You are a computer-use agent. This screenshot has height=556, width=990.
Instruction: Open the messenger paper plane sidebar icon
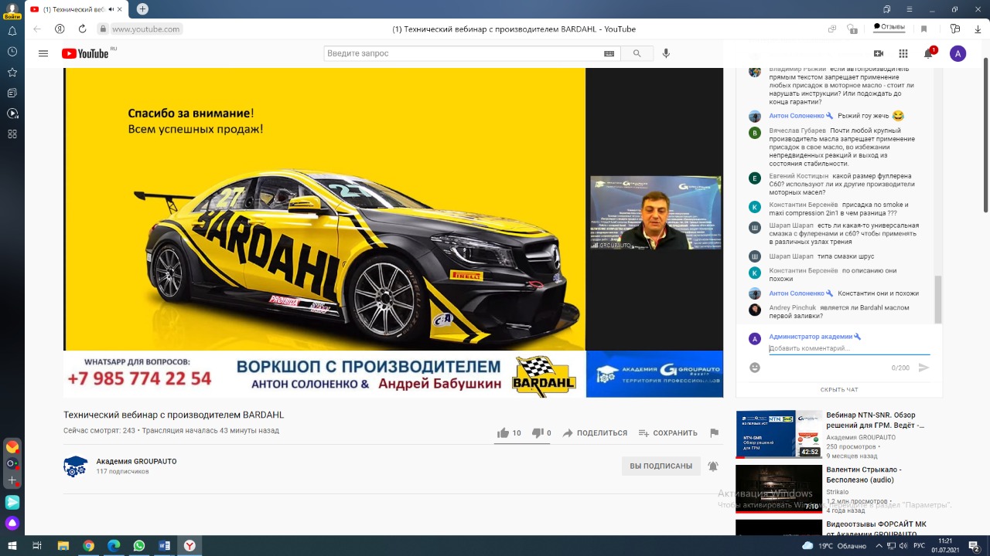tap(12, 503)
